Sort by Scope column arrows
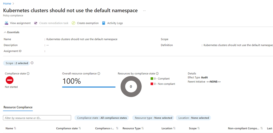The image size is (273, 133). click(x=198, y=128)
